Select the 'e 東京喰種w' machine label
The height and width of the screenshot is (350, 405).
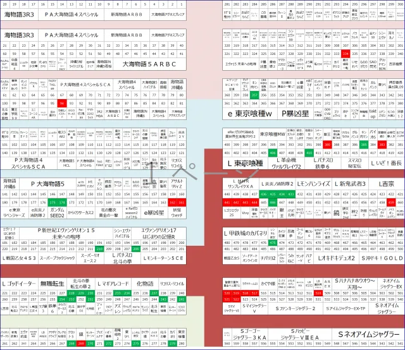[x=250, y=114]
